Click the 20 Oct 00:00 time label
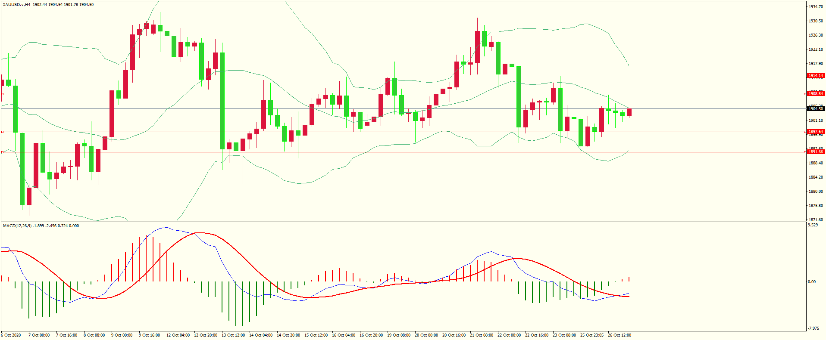Viewport: 826px width, 340px height. click(x=426, y=335)
